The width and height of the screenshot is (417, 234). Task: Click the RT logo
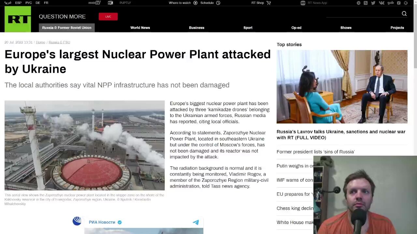pyautogui.click(x=18, y=19)
